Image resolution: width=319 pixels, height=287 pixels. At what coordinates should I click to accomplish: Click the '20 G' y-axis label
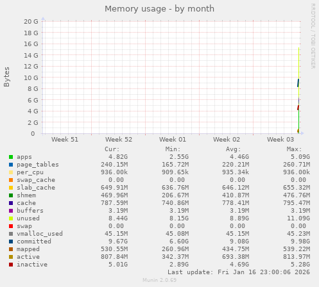click(x=31, y=22)
